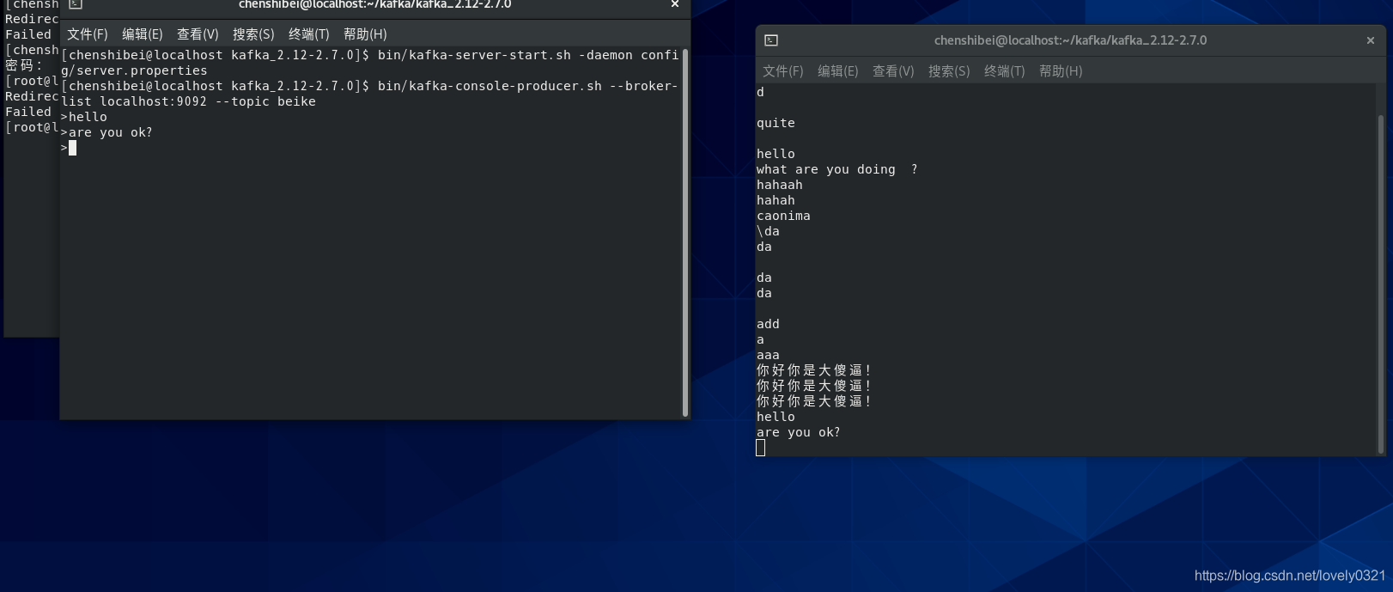
Task: Click 'quite' line in consumer terminal
Action: tap(776, 123)
